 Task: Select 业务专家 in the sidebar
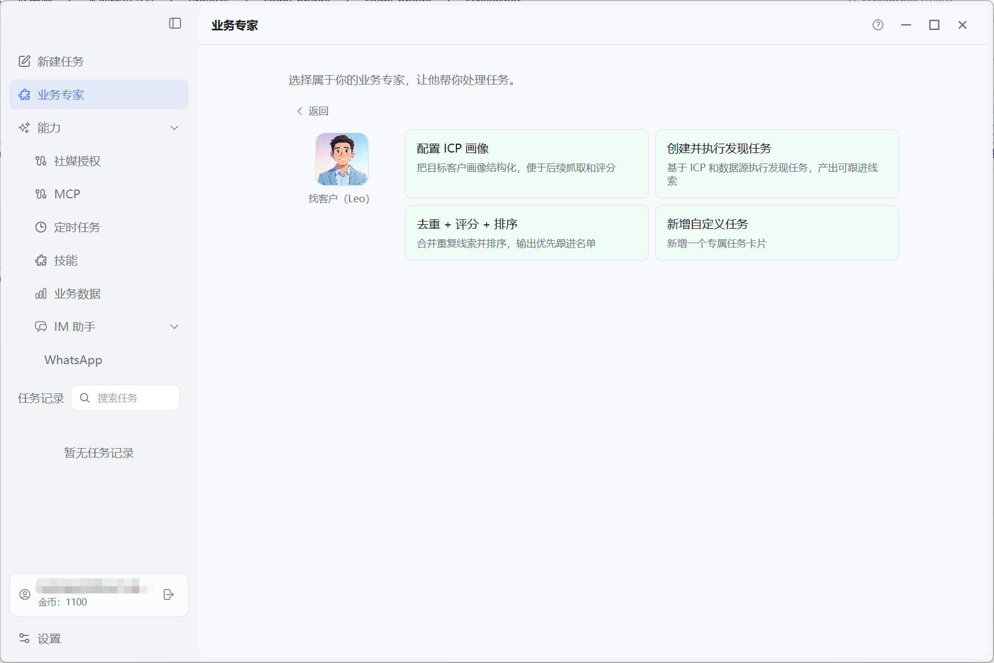(x=99, y=94)
